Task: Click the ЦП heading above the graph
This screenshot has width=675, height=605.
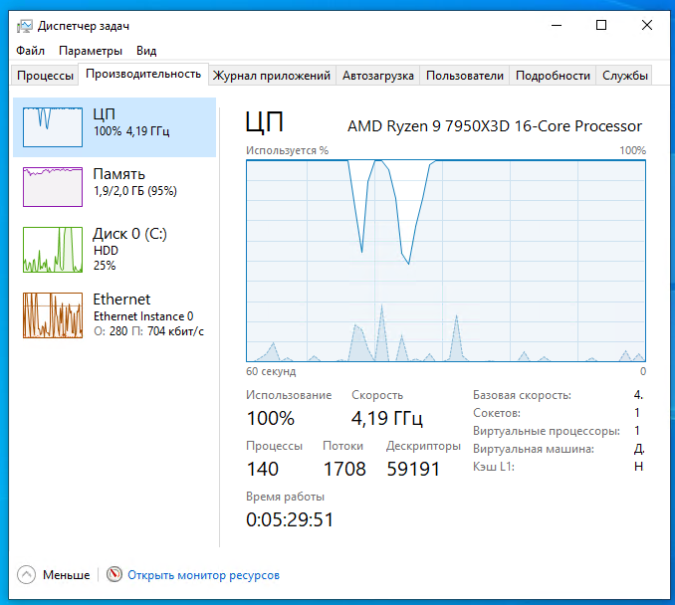Action: click(264, 121)
